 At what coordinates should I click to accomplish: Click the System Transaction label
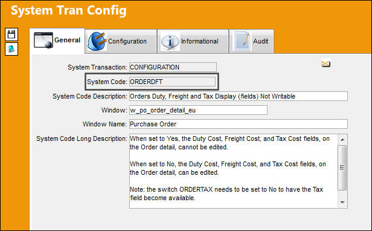97,67
